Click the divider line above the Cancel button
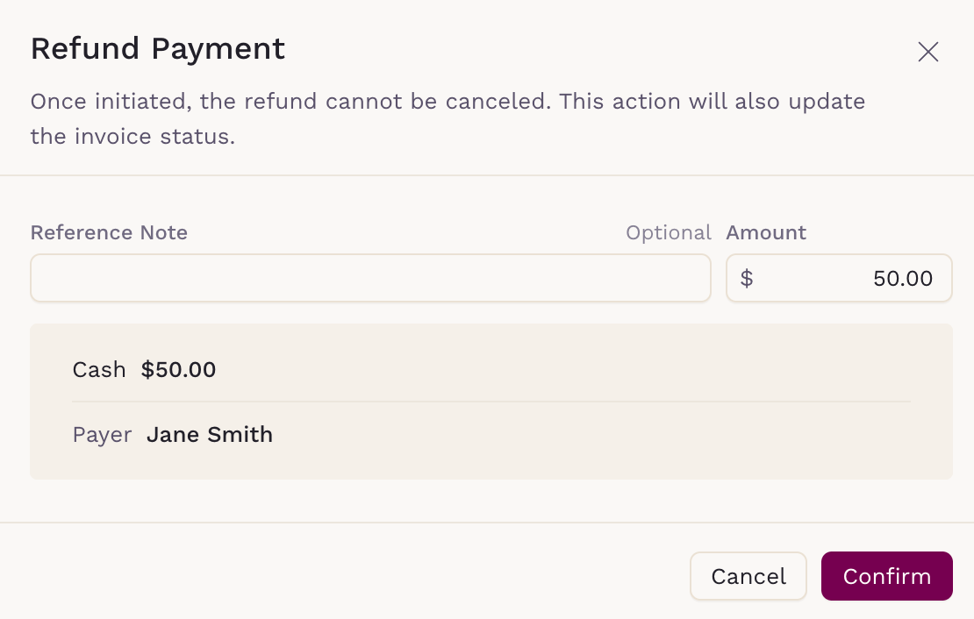 (x=487, y=523)
